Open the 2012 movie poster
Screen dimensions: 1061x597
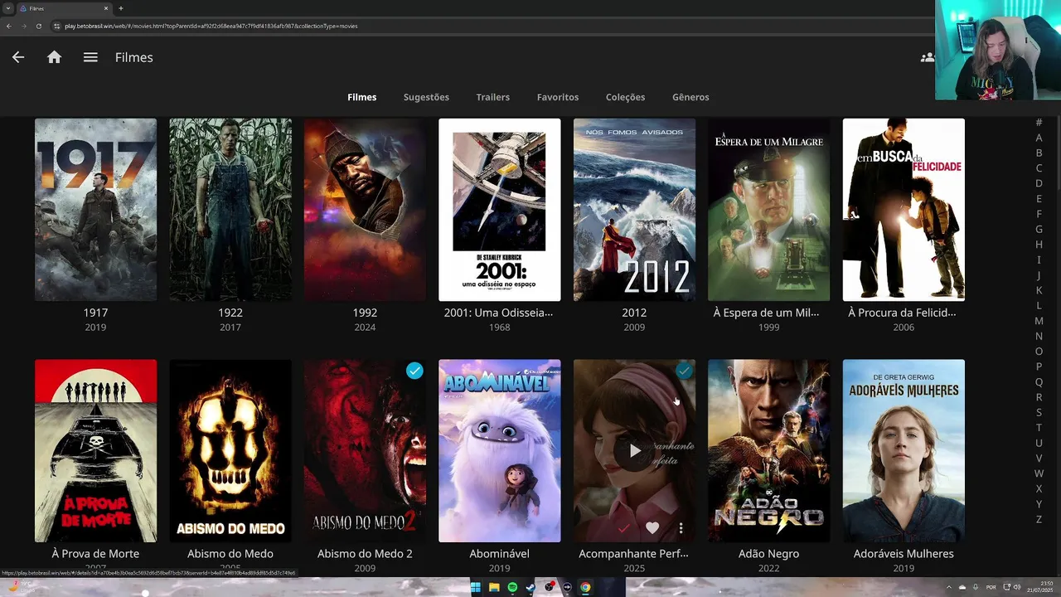tap(634, 210)
